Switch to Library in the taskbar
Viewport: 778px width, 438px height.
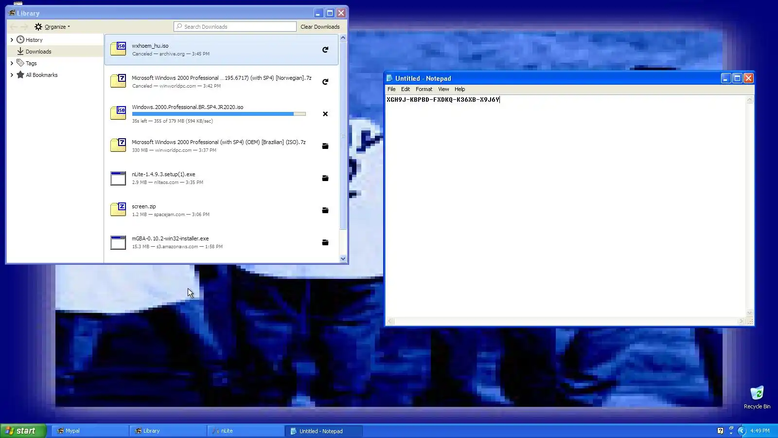pos(168,431)
